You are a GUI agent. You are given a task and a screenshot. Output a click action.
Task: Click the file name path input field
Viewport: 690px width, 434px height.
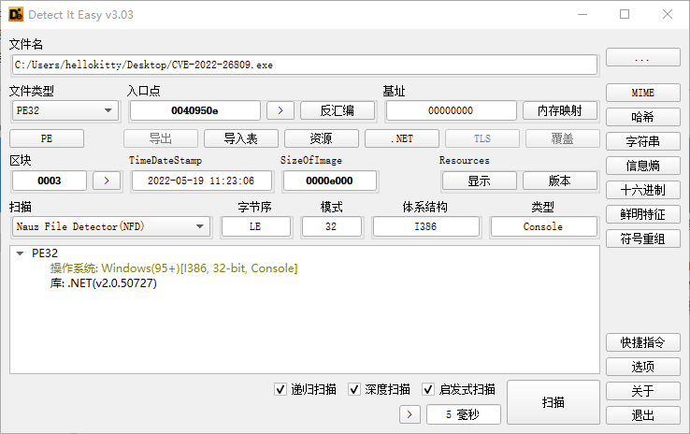click(304, 65)
